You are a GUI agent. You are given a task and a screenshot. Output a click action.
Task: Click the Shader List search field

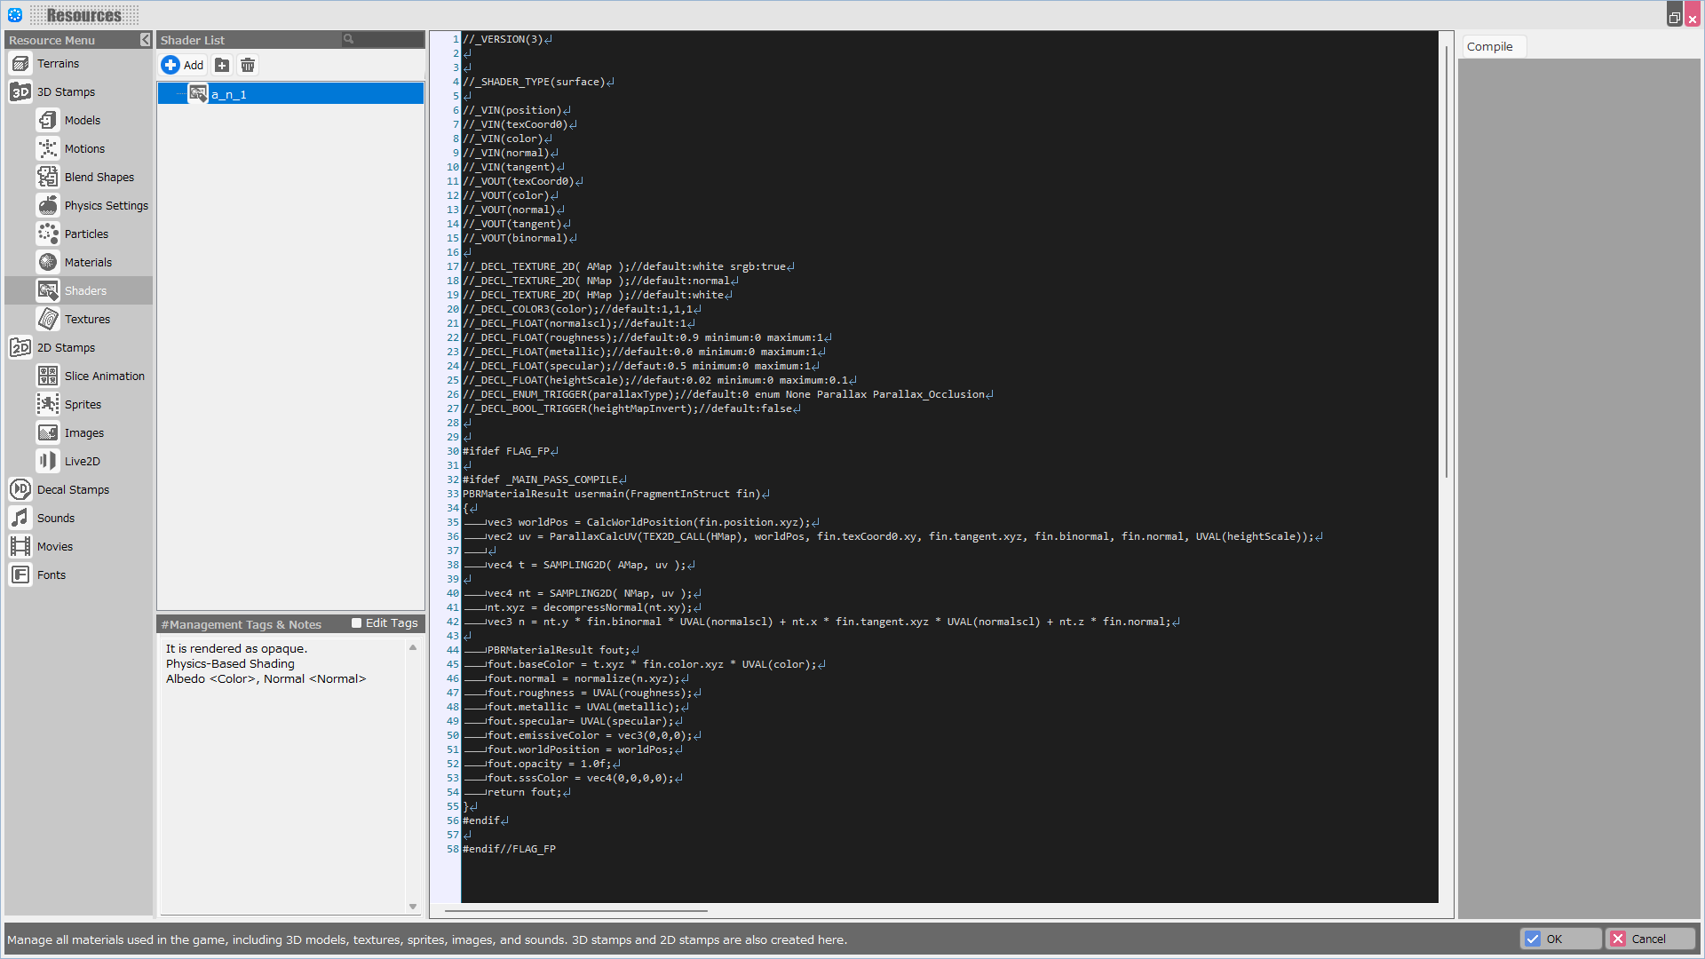click(x=383, y=39)
